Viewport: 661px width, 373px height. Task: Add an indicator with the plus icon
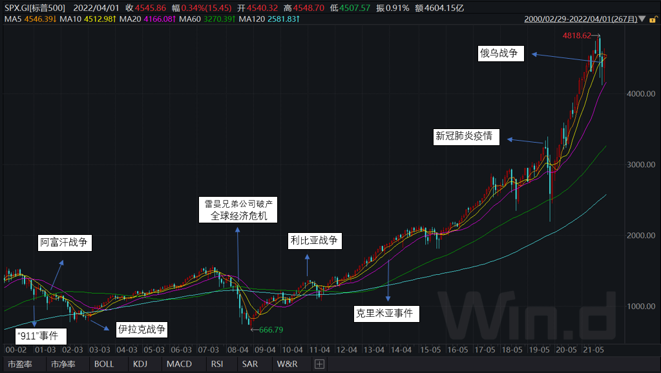click(319, 364)
